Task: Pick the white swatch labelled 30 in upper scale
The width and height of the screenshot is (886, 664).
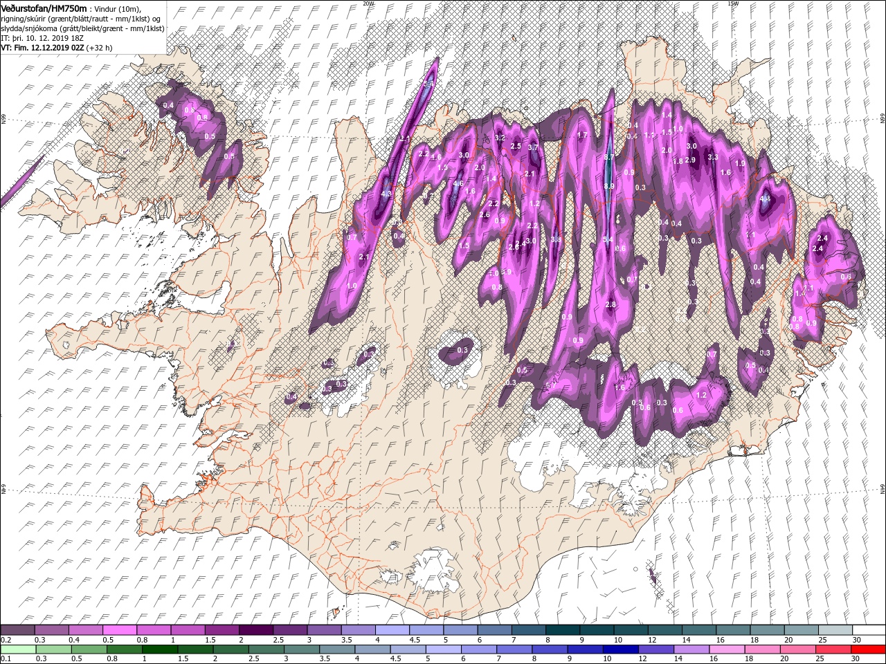Action: [x=869, y=630]
